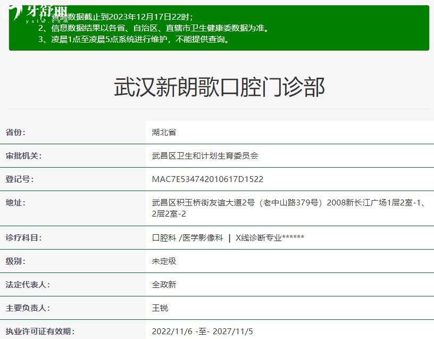Select the 登记号 row label

point(19,179)
